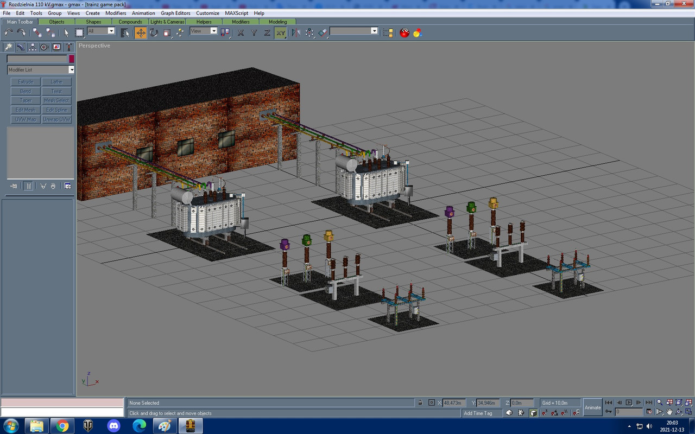The width and height of the screenshot is (695, 434).
Task: Restrict transforms to the Z axis
Action: coord(267,33)
